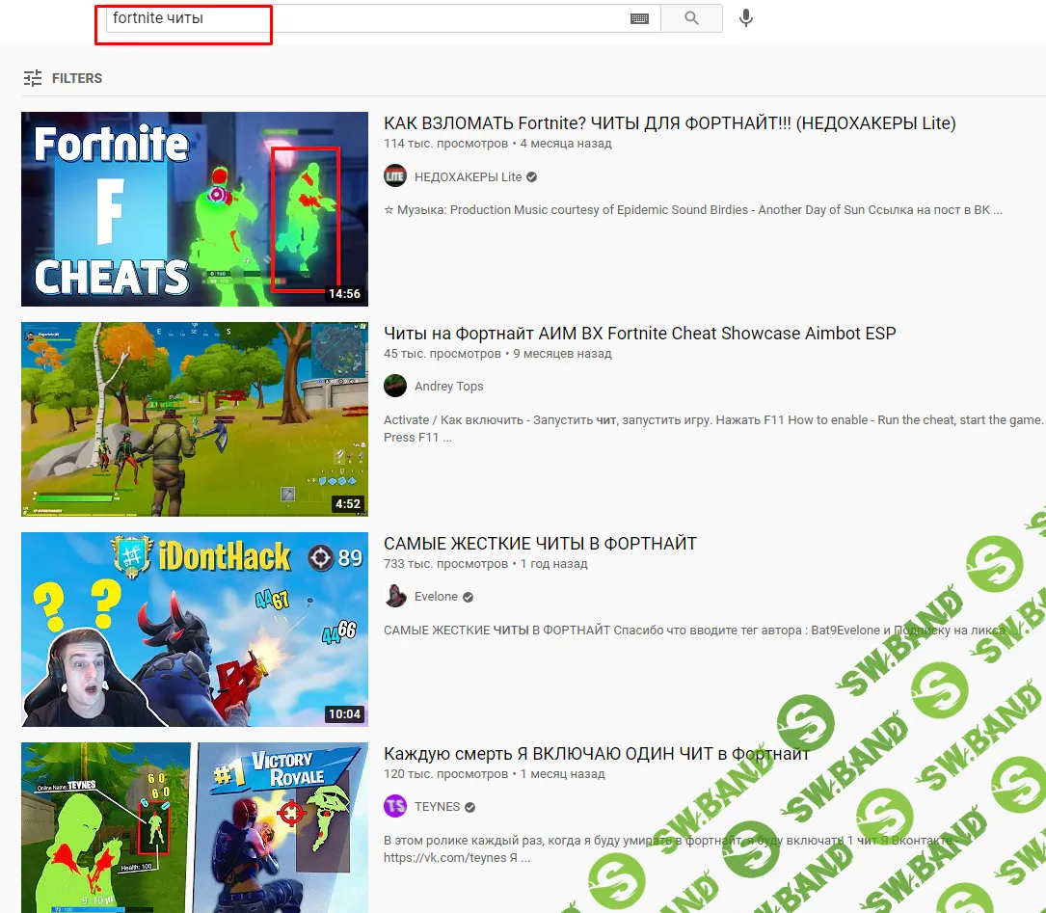Open the iDontHack video thumbnail
Image resolution: width=1046 pixels, height=913 pixels.
pos(195,630)
